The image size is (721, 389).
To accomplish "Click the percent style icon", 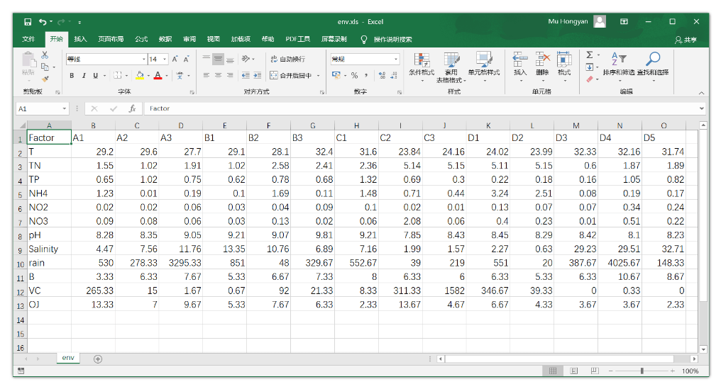I will tap(354, 75).
